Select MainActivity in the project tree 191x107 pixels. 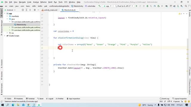[21, 24]
